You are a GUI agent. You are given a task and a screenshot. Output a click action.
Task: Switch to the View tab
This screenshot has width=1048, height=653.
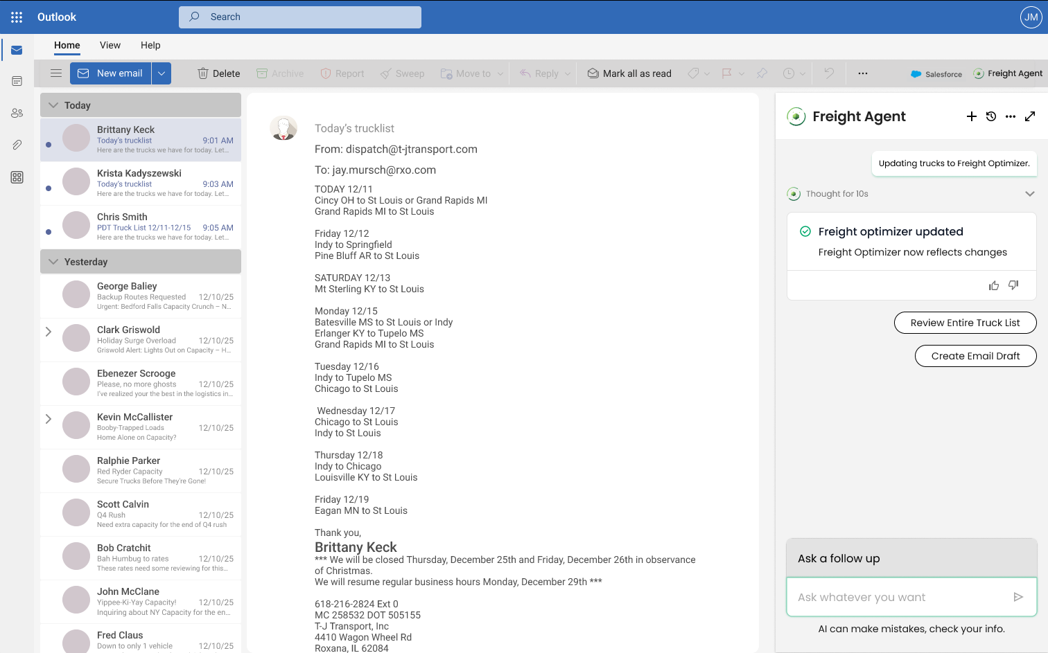click(x=110, y=45)
